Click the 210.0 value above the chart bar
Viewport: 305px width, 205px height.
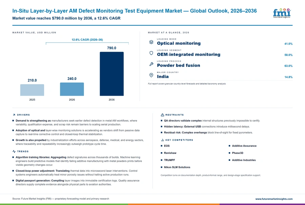pyautogui.click(x=32, y=81)
